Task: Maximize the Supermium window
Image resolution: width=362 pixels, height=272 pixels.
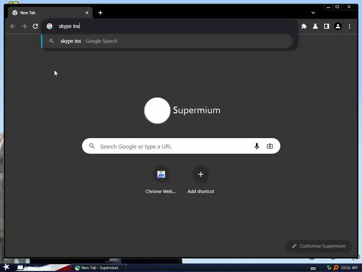Action: 337,7
